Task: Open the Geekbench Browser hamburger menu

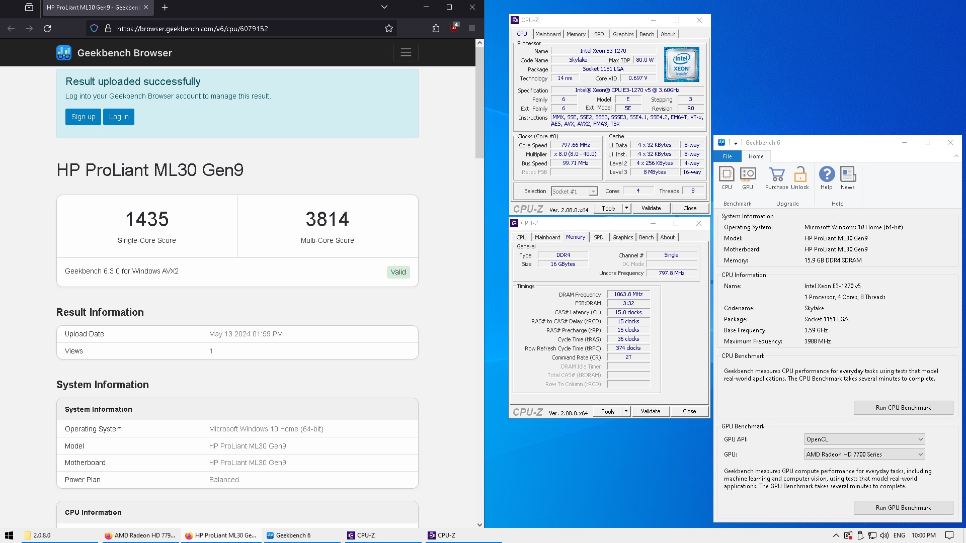Action: (x=406, y=52)
